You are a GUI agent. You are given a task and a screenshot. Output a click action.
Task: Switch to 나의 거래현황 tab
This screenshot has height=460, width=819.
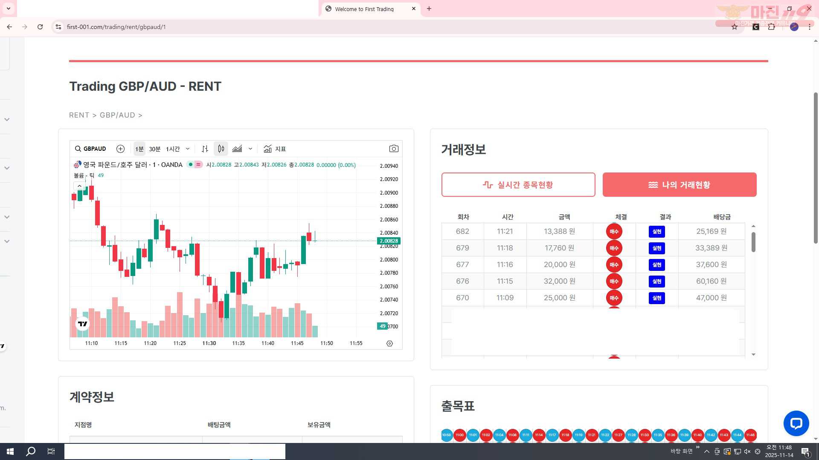pos(680,185)
